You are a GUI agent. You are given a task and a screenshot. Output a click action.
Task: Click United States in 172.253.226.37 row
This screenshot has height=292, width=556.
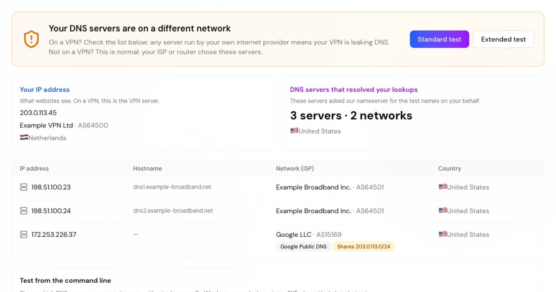click(x=468, y=235)
